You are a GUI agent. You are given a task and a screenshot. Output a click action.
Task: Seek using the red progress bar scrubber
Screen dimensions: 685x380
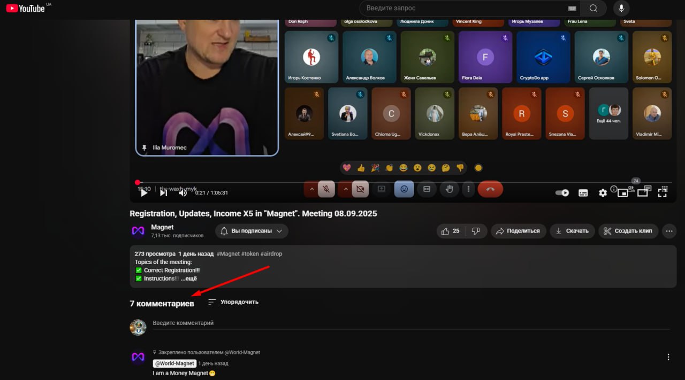point(138,183)
